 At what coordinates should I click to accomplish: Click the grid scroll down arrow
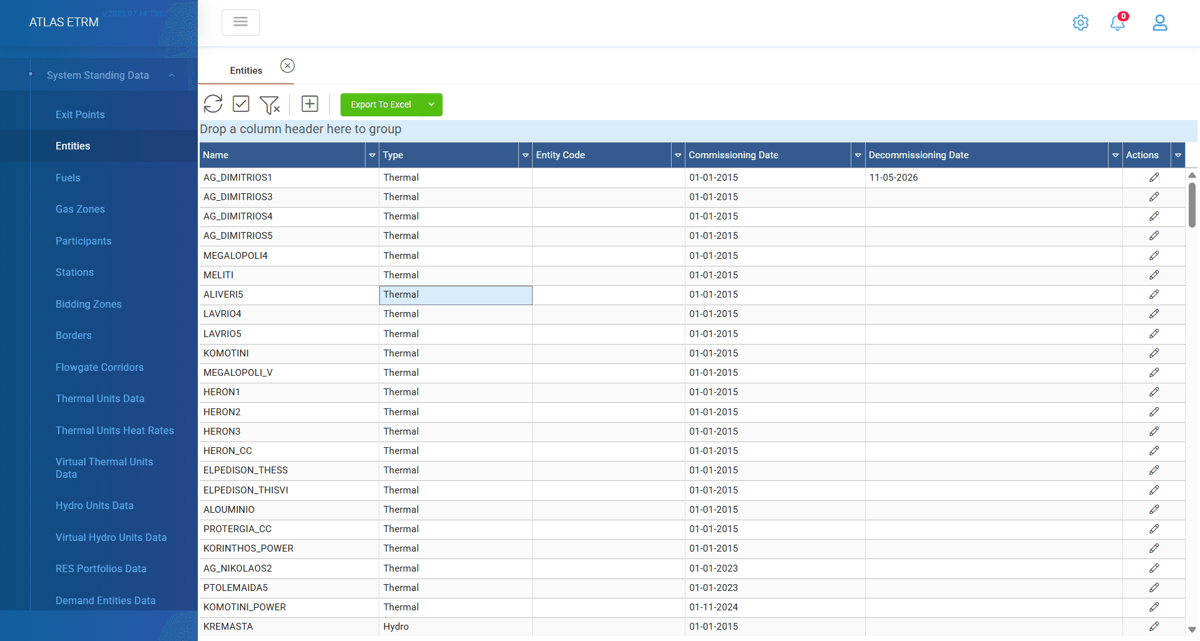pyautogui.click(x=1192, y=630)
